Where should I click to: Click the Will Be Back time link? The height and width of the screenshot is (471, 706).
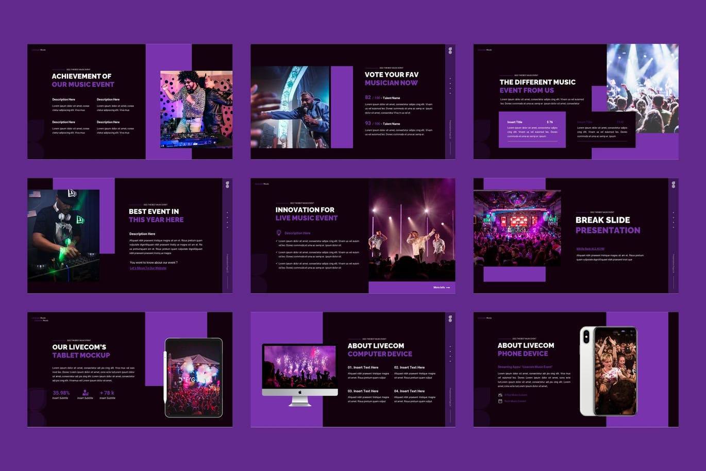(x=590, y=248)
